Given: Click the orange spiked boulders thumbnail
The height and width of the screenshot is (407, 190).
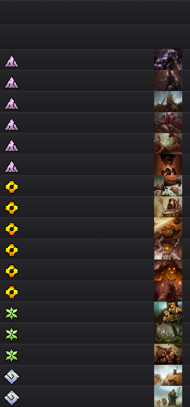Looking at the screenshot, I should point(168,228).
